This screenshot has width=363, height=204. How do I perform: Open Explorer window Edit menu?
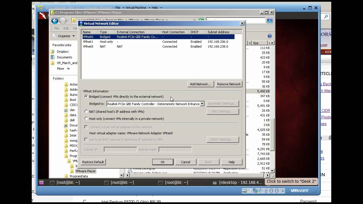66,28
